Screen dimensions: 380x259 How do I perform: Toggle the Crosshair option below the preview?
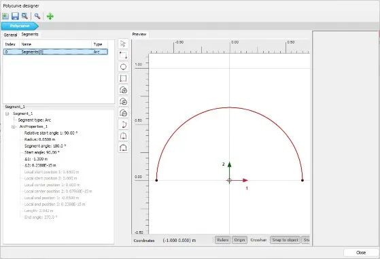pyautogui.click(x=258, y=240)
